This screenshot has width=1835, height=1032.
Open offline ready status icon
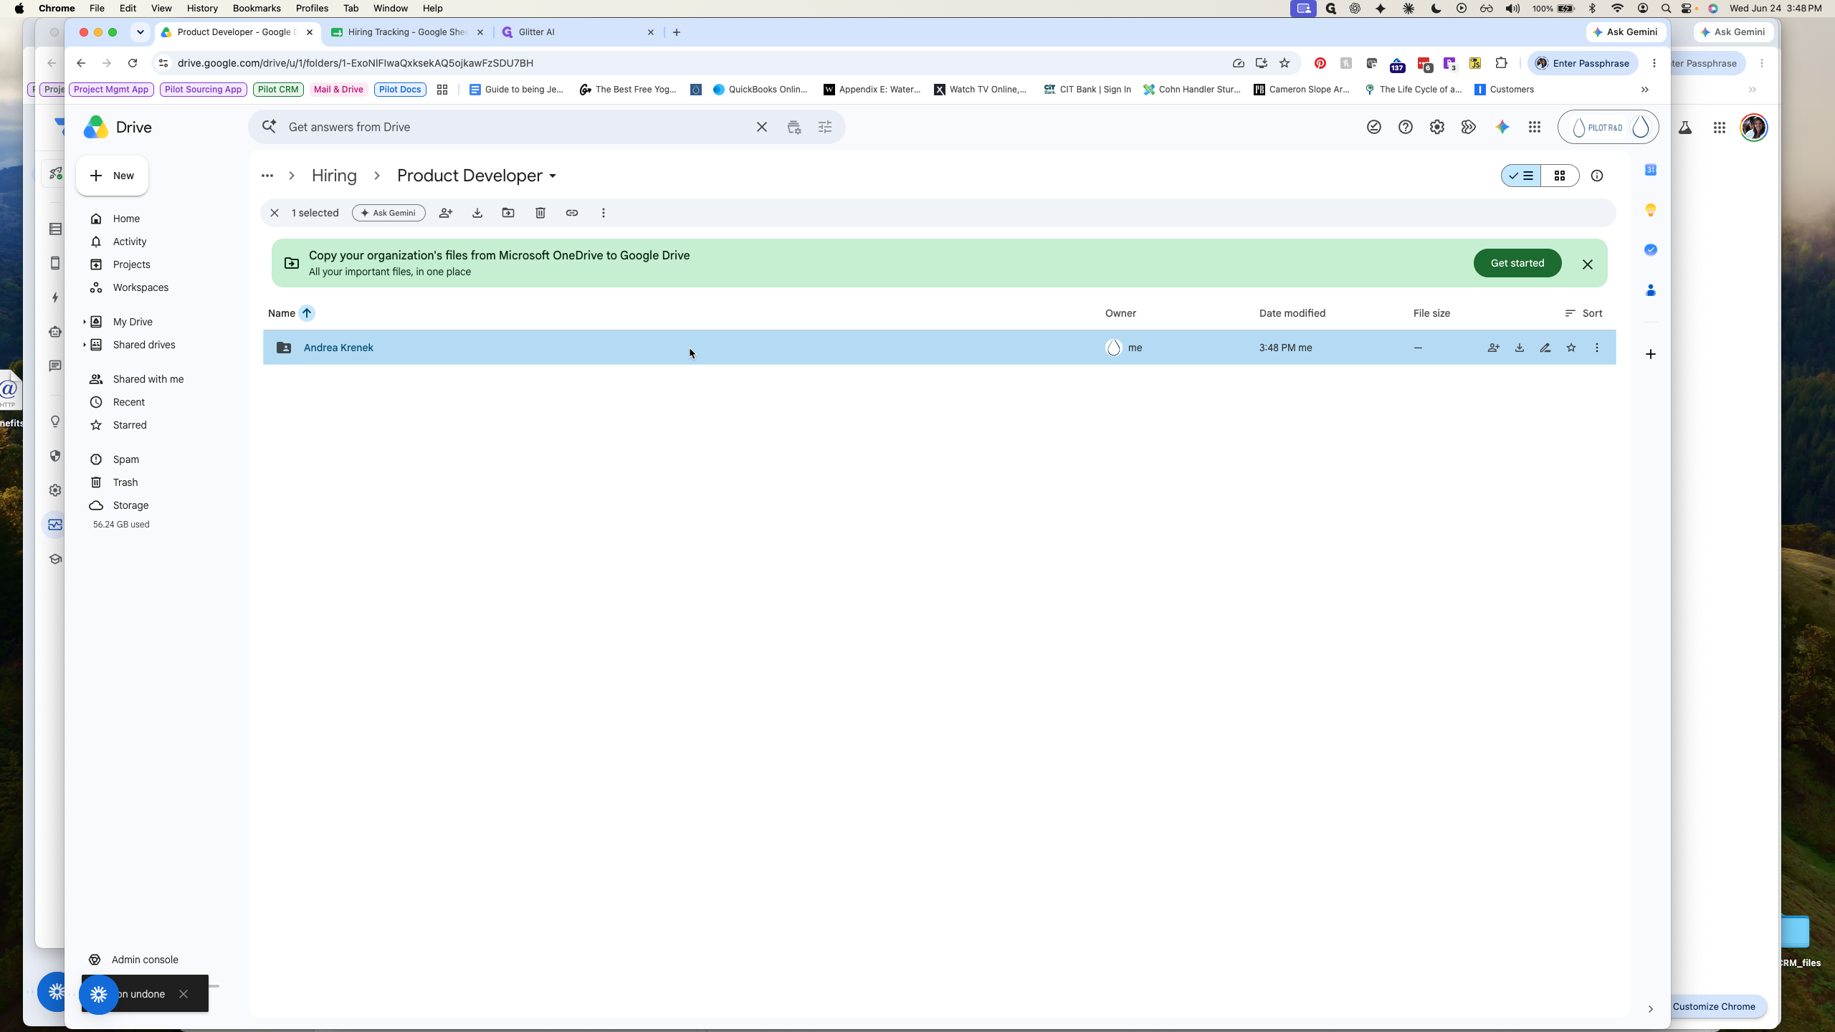(x=1374, y=127)
